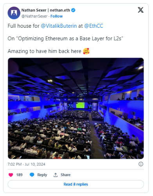Click Nathan Sexer's profile avatar
The image size is (153, 196).
point(14,13)
